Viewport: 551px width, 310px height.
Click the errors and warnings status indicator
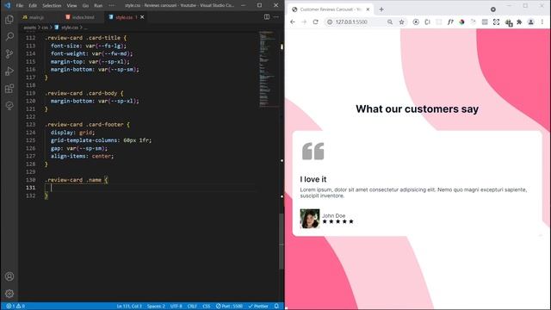(15, 307)
